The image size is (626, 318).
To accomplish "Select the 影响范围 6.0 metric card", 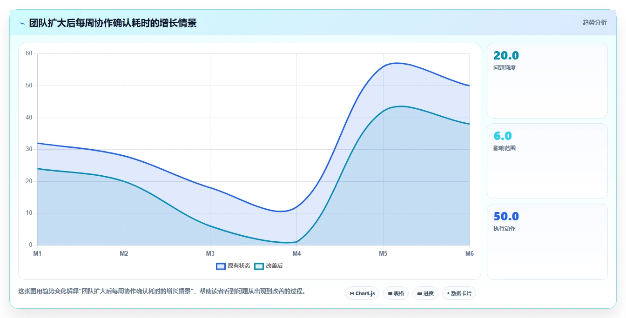I will 547,161.
